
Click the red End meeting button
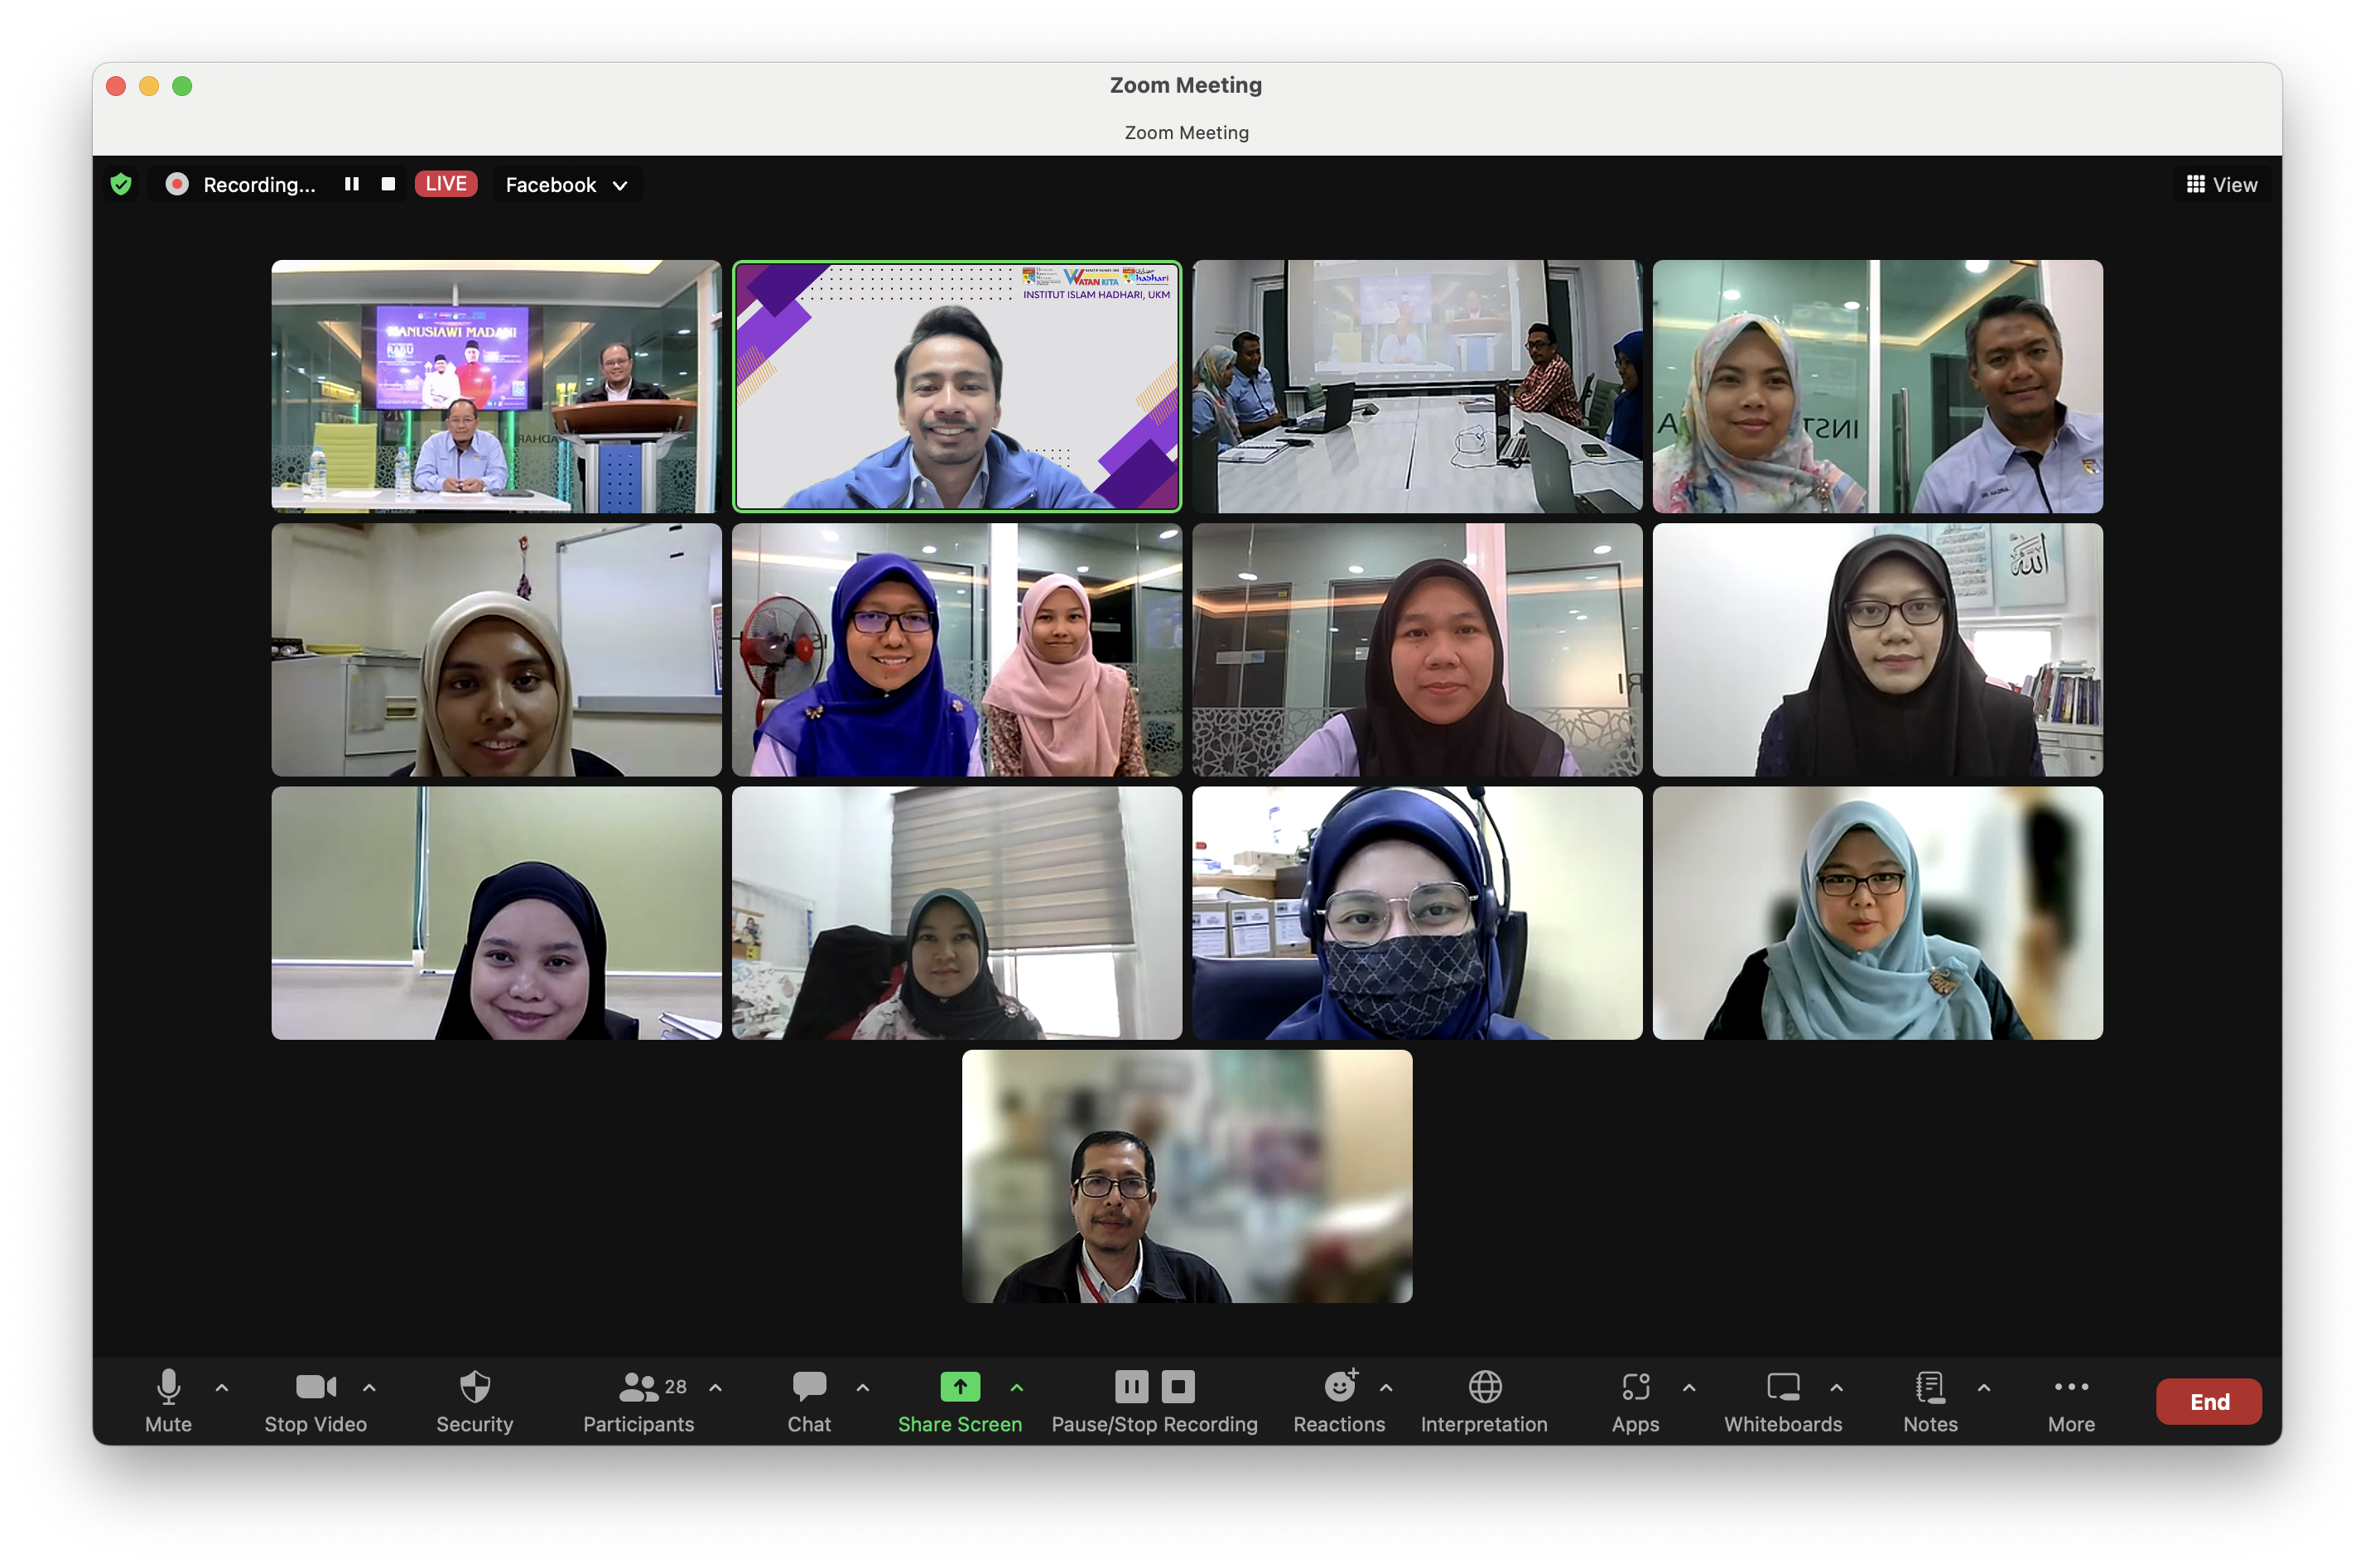point(2209,1401)
